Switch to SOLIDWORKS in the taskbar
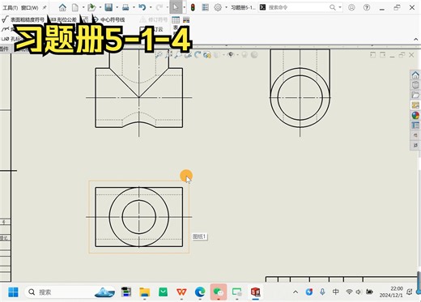The width and height of the screenshot is (421, 302). pyautogui.click(x=255, y=292)
